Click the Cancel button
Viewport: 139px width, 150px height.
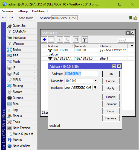(x=111, y=81)
